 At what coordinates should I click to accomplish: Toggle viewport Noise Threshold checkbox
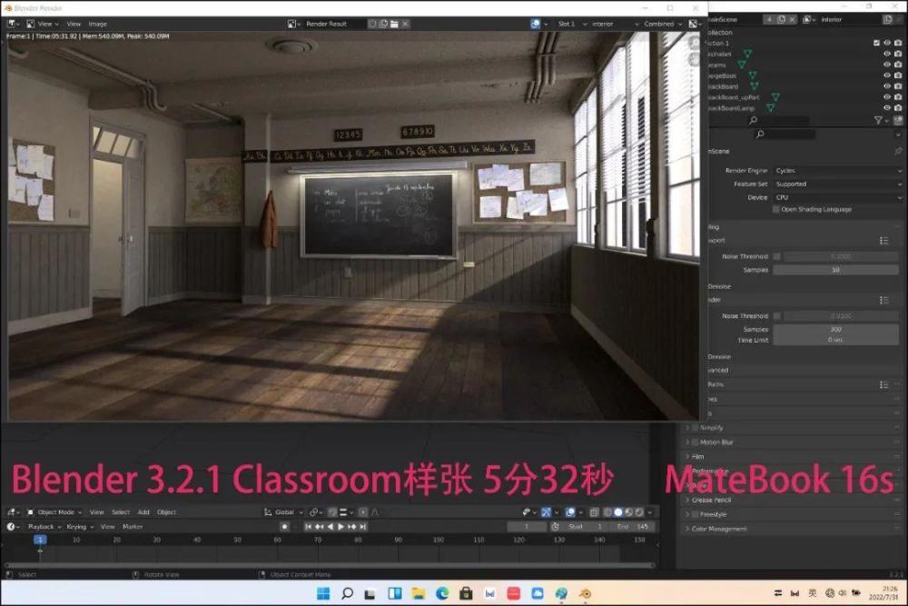[x=777, y=256]
